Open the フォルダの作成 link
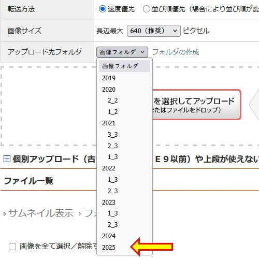 pyautogui.click(x=176, y=52)
